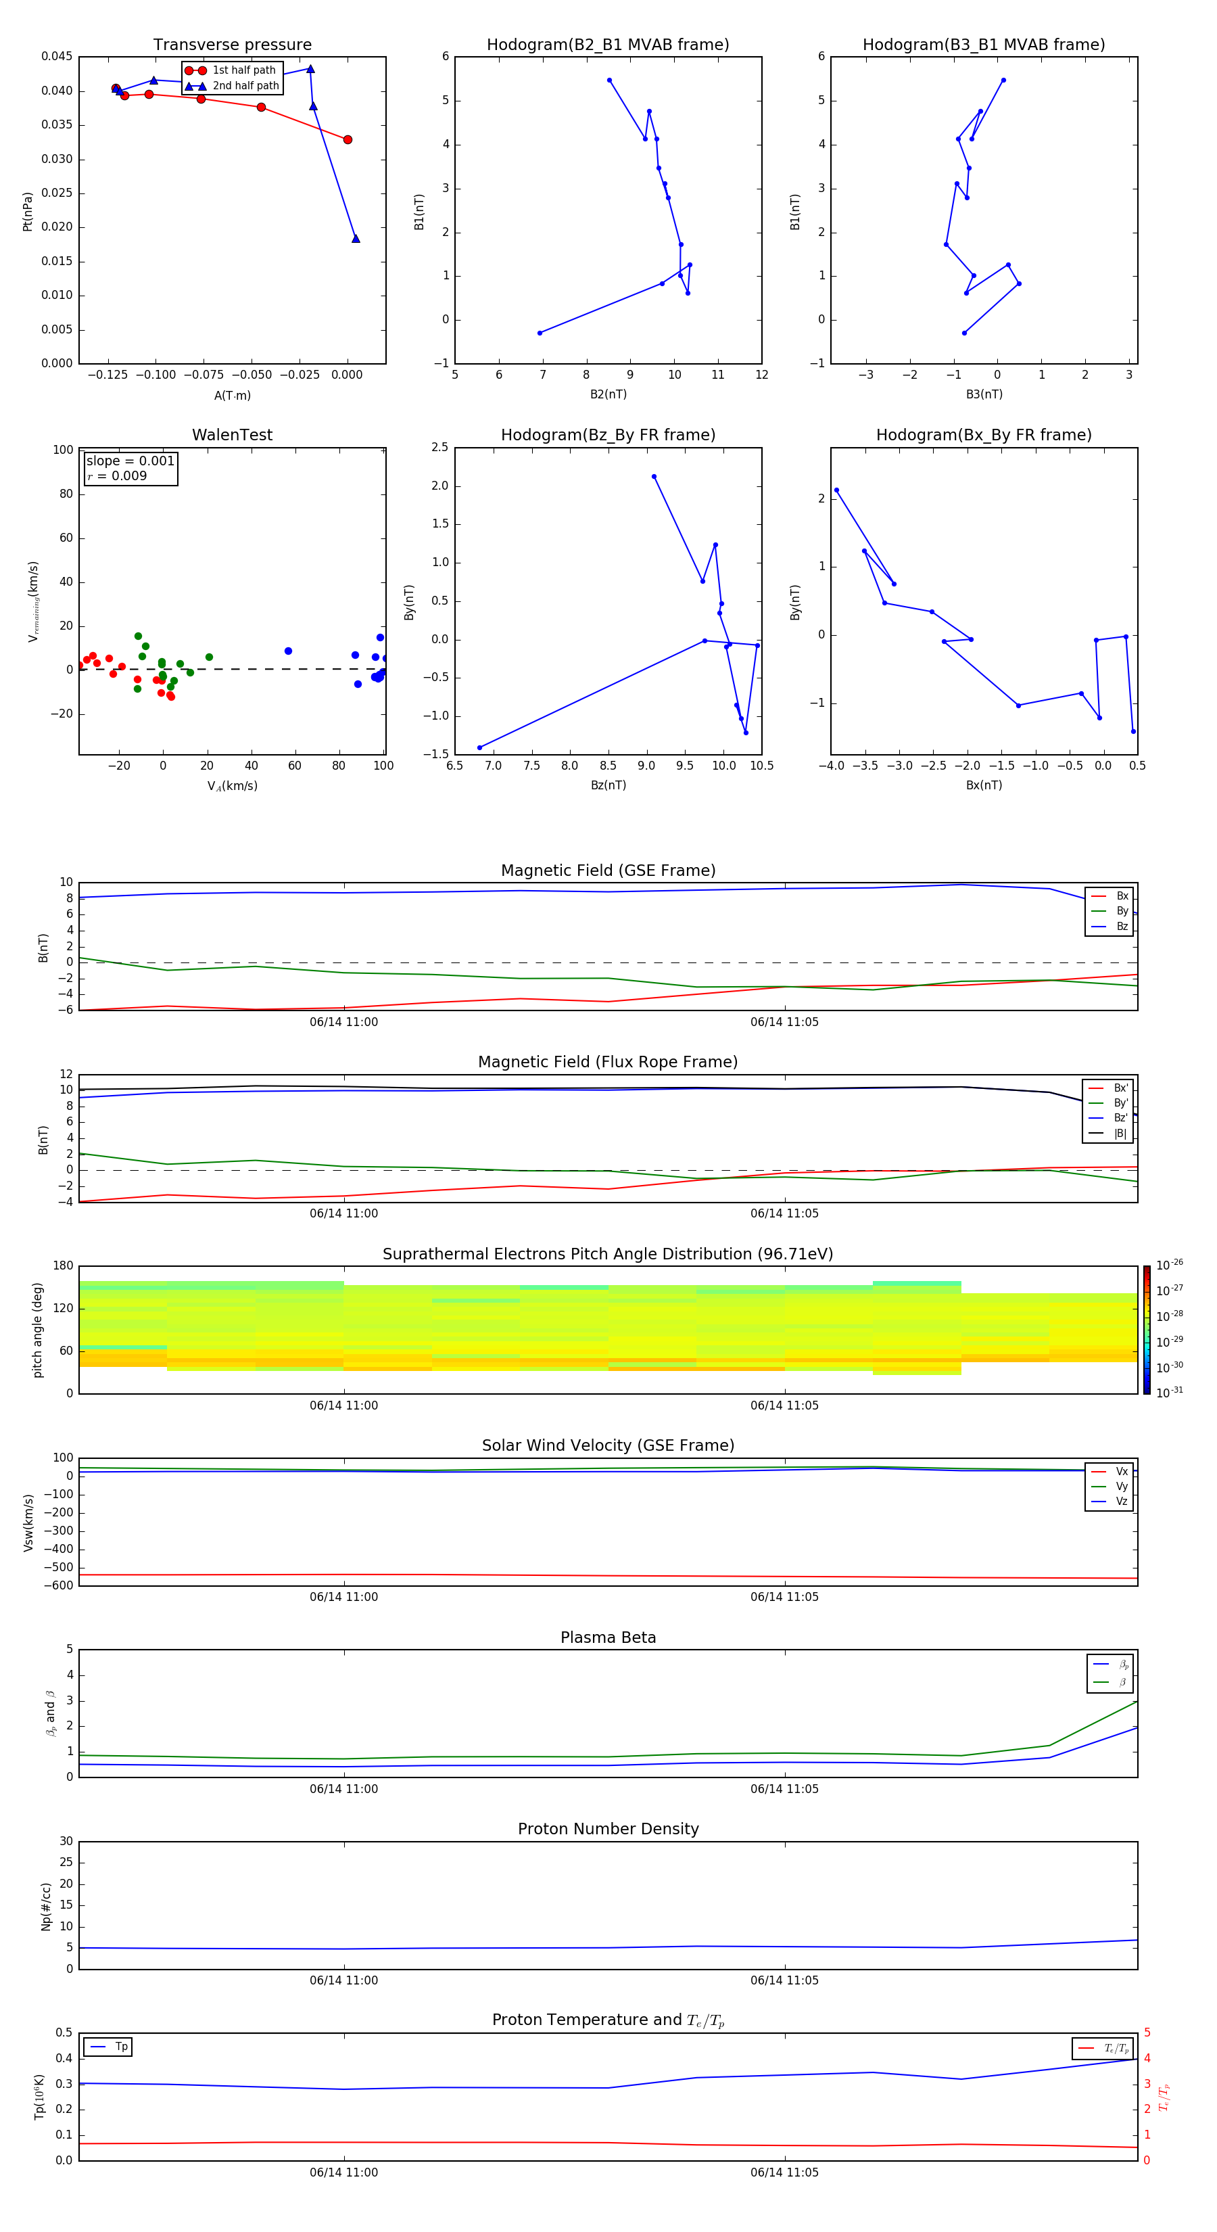This screenshot has height=2232, width=1217.
Task: Click the Te/Tp legend box in Temperature panel
Action: click(1103, 2048)
